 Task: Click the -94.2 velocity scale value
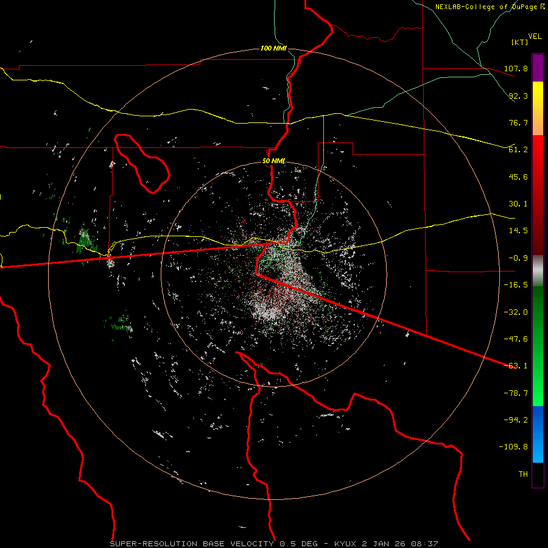coord(516,420)
